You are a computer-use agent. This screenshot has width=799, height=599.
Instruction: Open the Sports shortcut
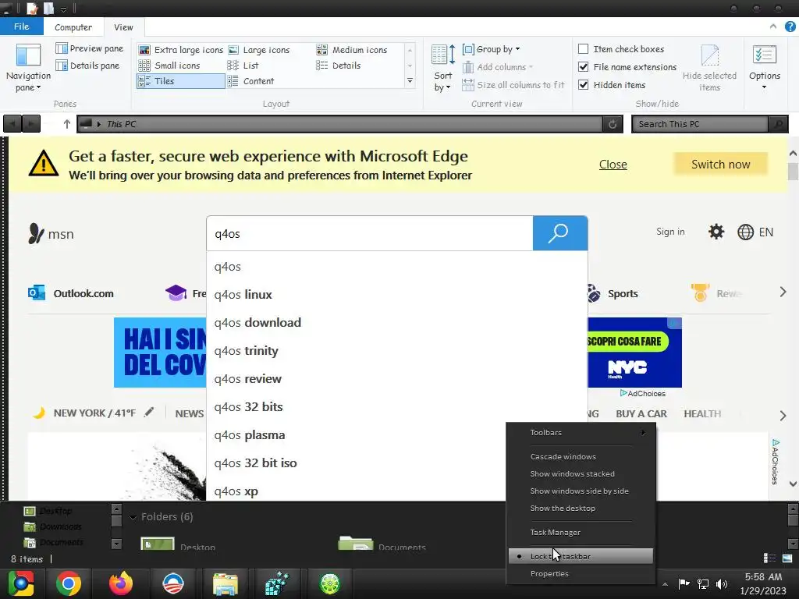point(613,293)
